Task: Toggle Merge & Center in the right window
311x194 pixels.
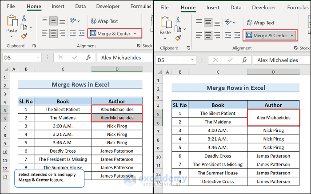Action: [267, 36]
